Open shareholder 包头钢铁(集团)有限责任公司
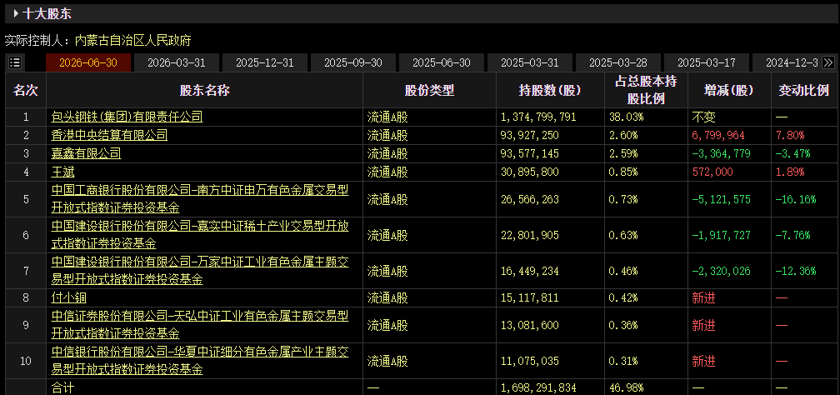840x395 pixels. 127,117
